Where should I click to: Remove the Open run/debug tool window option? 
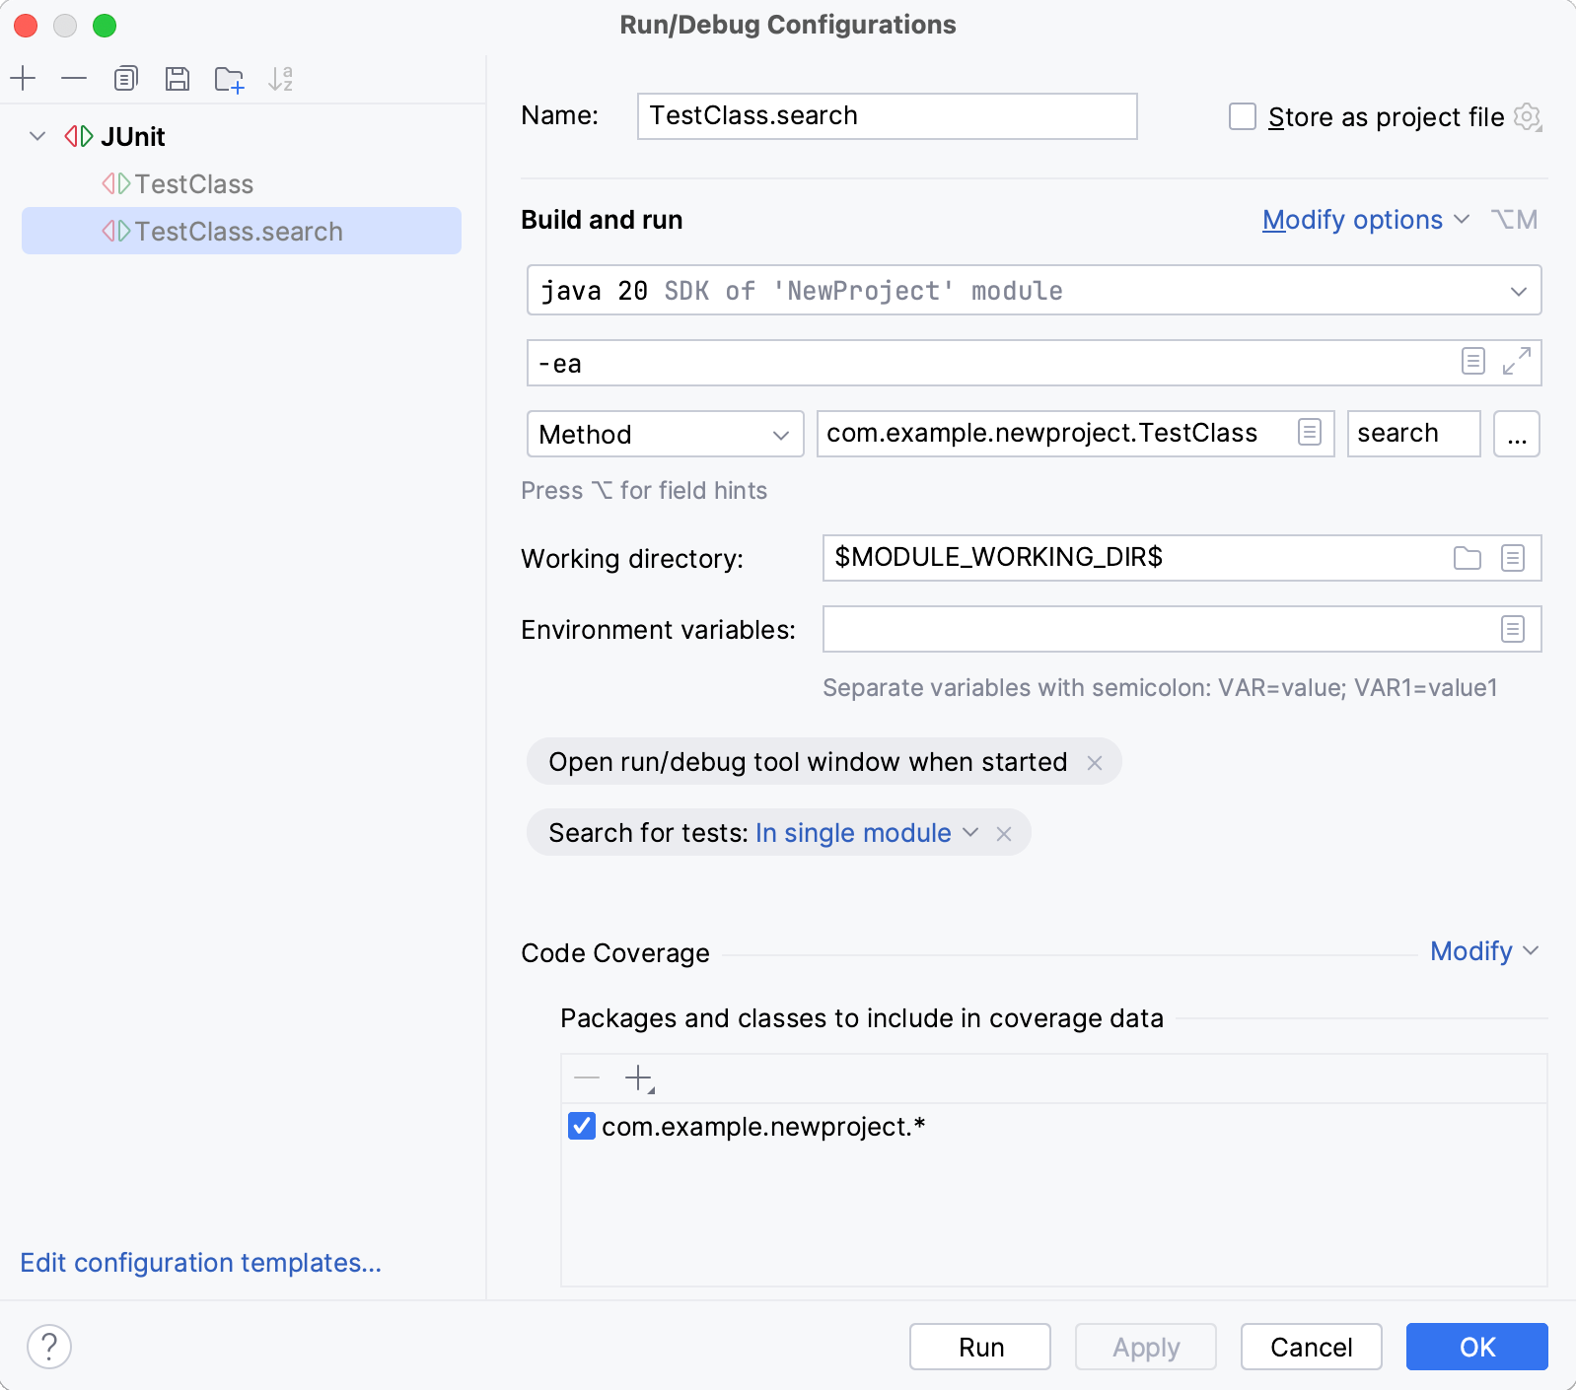(1094, 762)
